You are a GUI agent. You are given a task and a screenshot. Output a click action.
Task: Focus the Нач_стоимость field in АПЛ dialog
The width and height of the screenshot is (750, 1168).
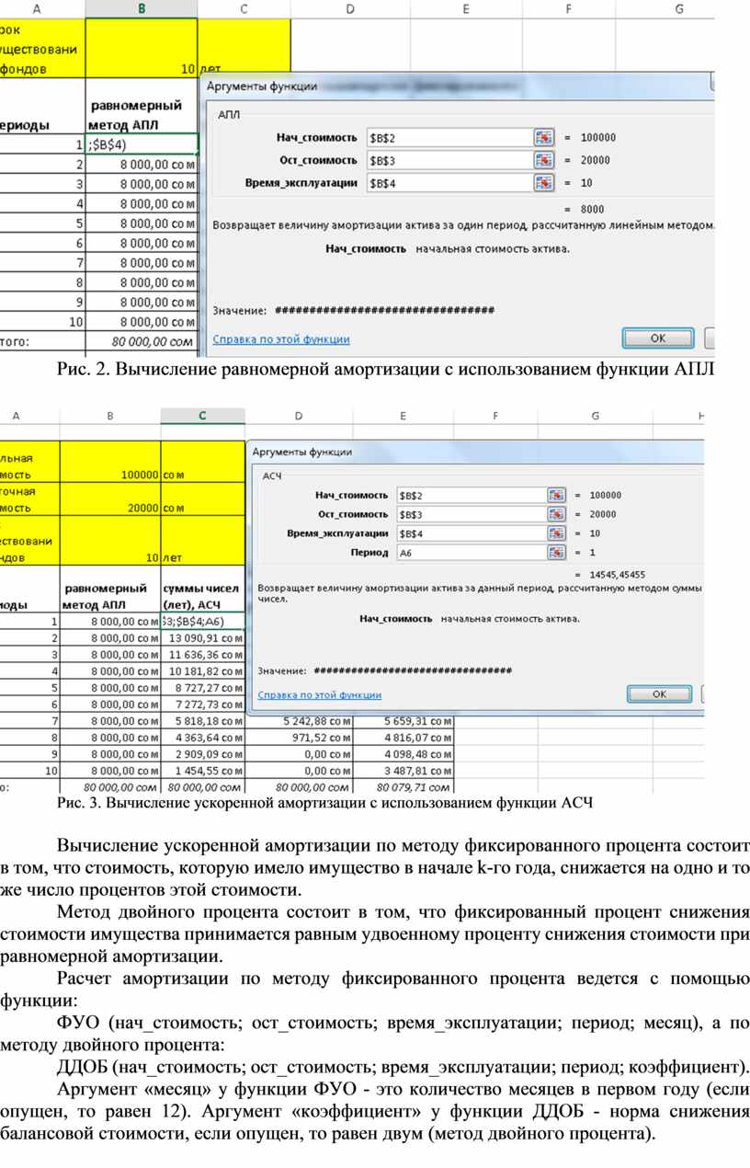click(x=449, y=137)
